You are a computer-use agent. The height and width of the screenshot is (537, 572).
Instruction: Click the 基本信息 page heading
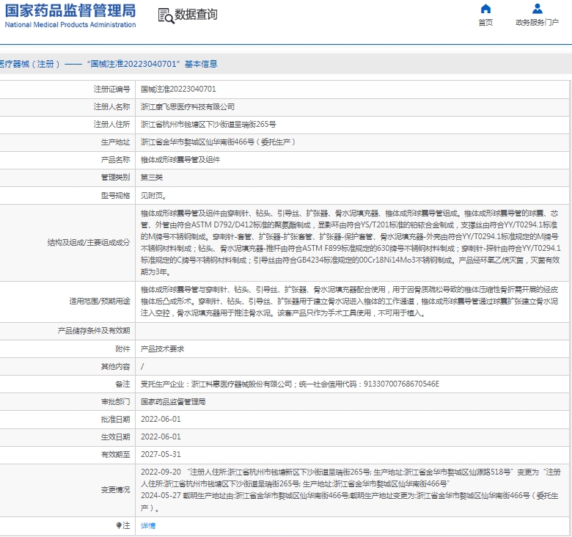(201, 64)
